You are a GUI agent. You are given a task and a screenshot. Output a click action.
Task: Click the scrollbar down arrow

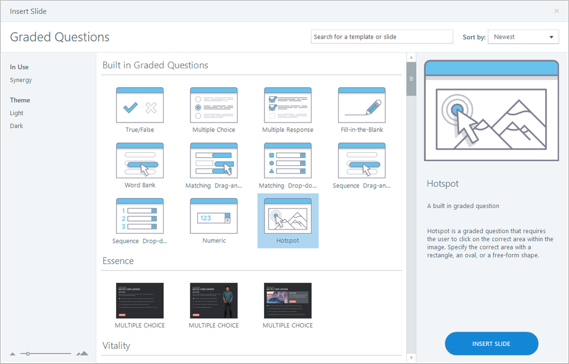point(411,358)
